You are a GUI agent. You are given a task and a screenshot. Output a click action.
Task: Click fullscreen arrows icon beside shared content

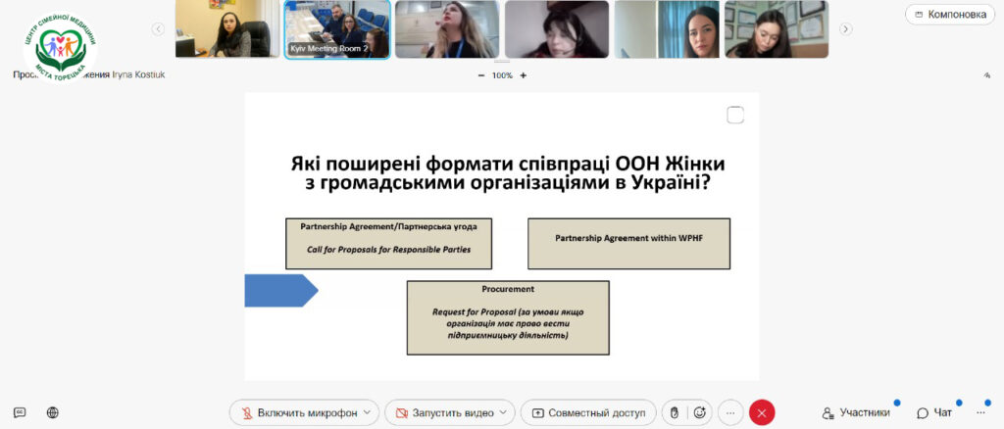[986, 75]
